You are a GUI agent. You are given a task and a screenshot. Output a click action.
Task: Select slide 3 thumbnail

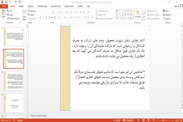click(x=14, y=81)
